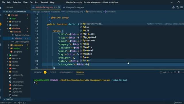The width and height of the screenshot is (184, 104).
Task: Choose faker from autocomplete suggestions
Action: tap(86, 27)
